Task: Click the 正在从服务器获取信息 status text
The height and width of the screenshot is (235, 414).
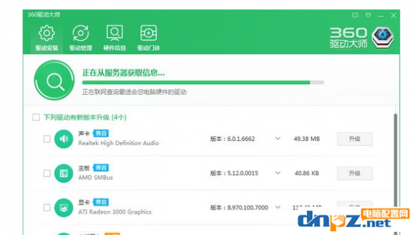Action: pyautogui.click(x=124, y=73)
